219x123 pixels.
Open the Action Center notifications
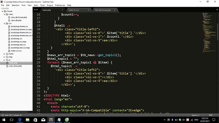coord(214,120)
